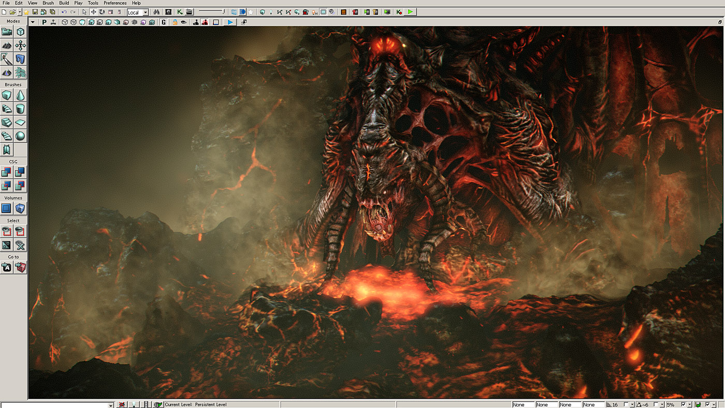Activate Mesh Paint mode brush icon

click(x=7, y=59)
